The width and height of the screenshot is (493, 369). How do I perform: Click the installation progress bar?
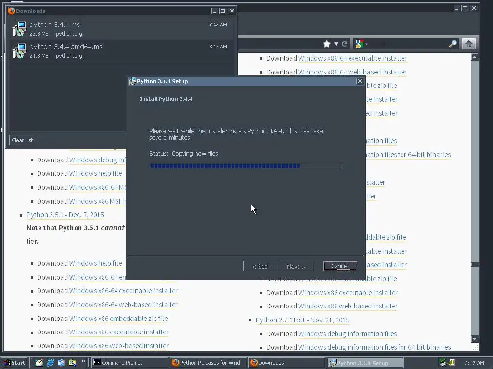click(x=246, y=166)
